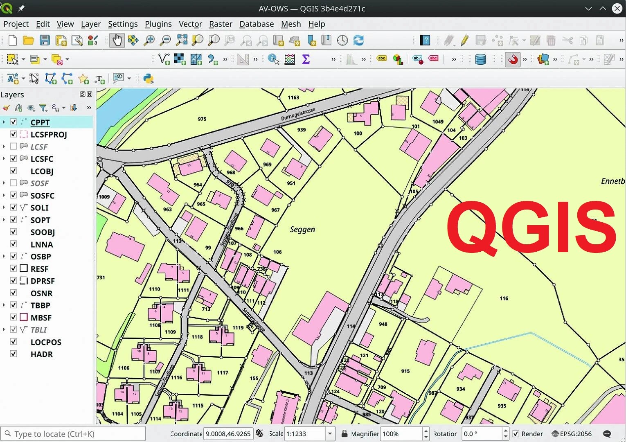Expand the SOSFC layer node

tap(4, 195)
